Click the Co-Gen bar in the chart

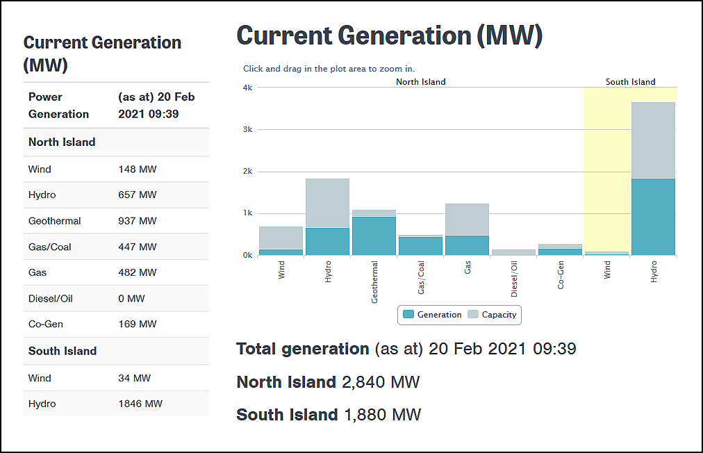click(560, 252)
